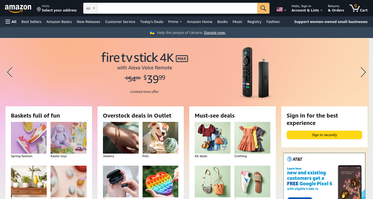Go to Best Sellers

tap(31, 22)
